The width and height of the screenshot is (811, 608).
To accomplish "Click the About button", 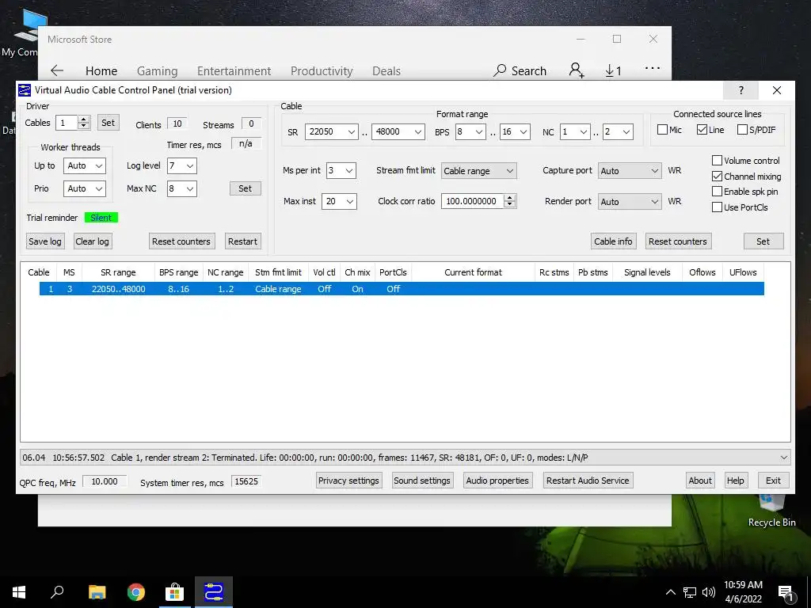I will click(700, 481).
